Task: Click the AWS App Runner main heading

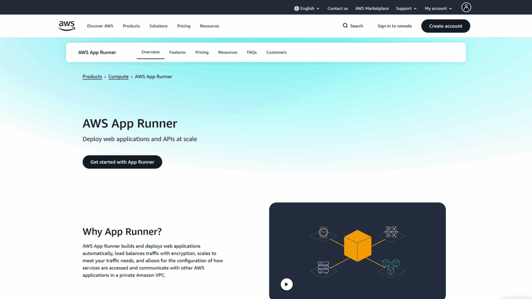Action: [129, 124]
